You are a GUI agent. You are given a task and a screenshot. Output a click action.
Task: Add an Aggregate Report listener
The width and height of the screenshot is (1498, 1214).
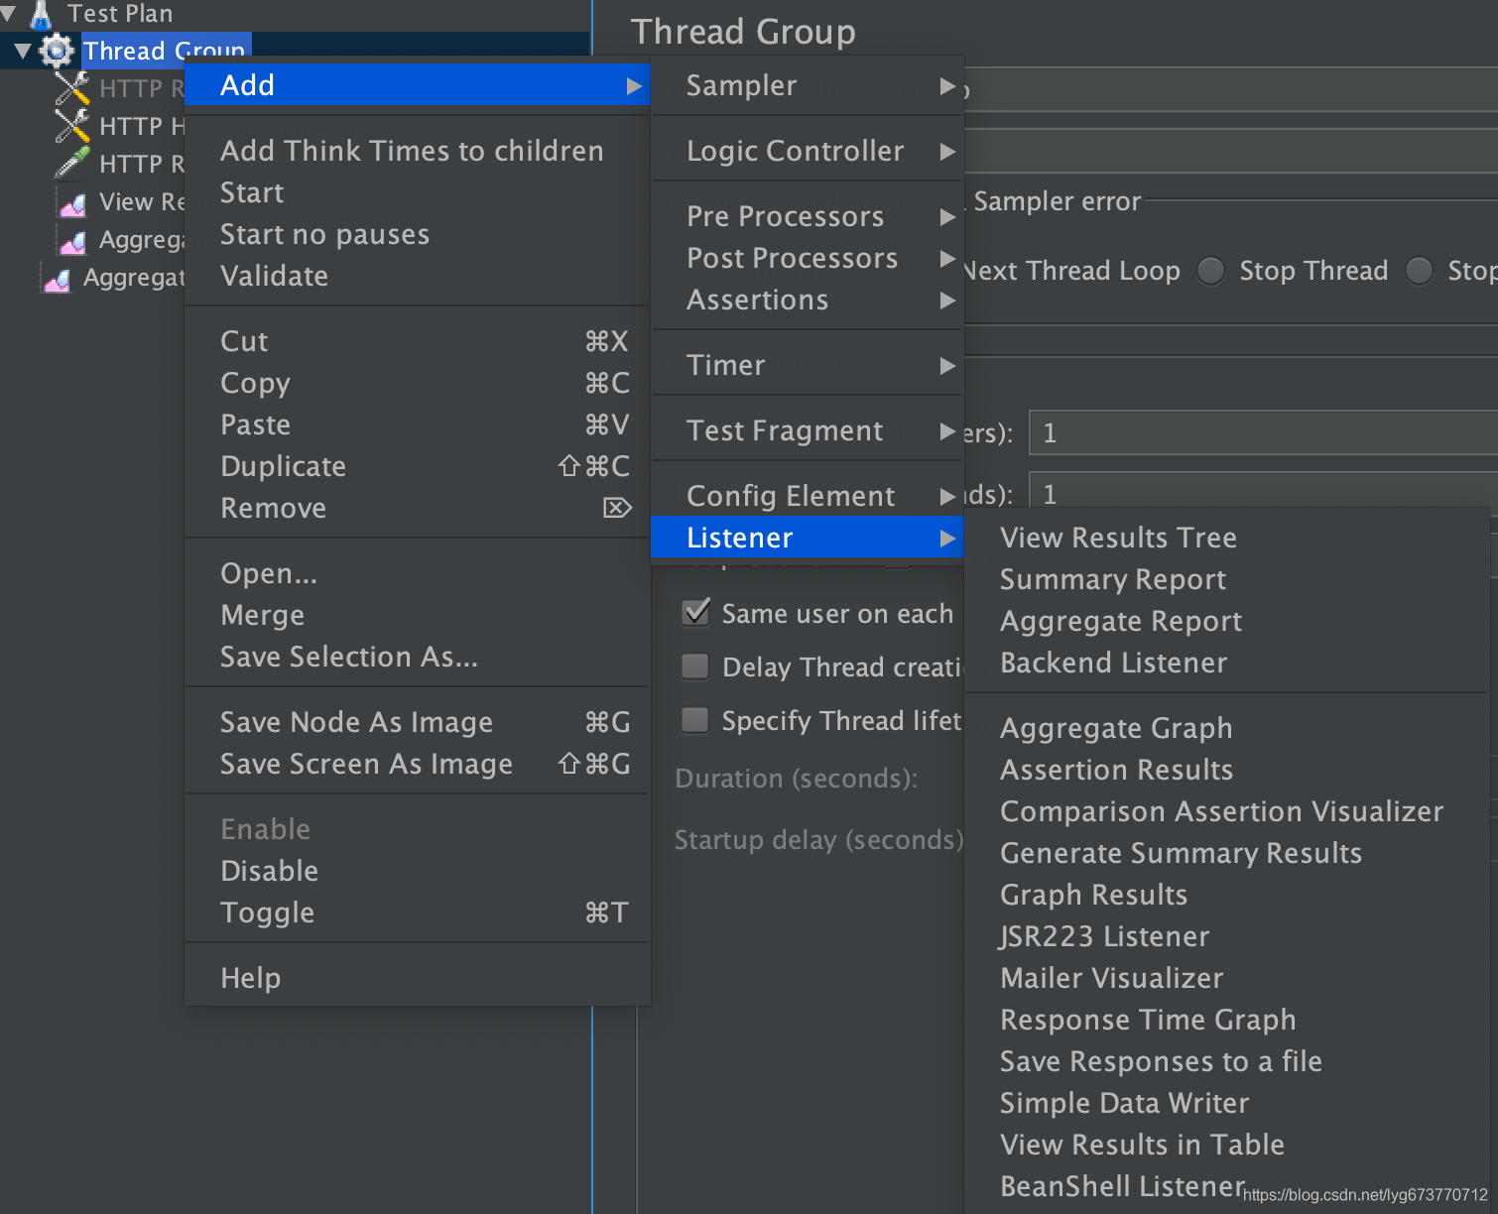point(1226,621)
